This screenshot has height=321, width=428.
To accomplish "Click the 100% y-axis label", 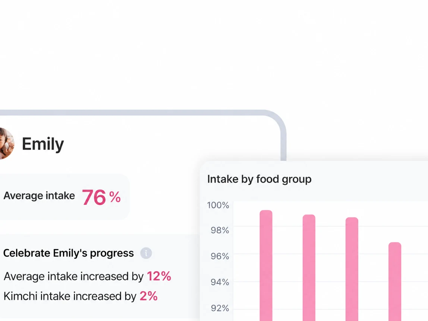I will point(218,205).
